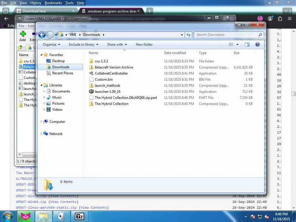Click the volume icon in system tray
This screenshot has width=296, height=222.
click(267, 217)
